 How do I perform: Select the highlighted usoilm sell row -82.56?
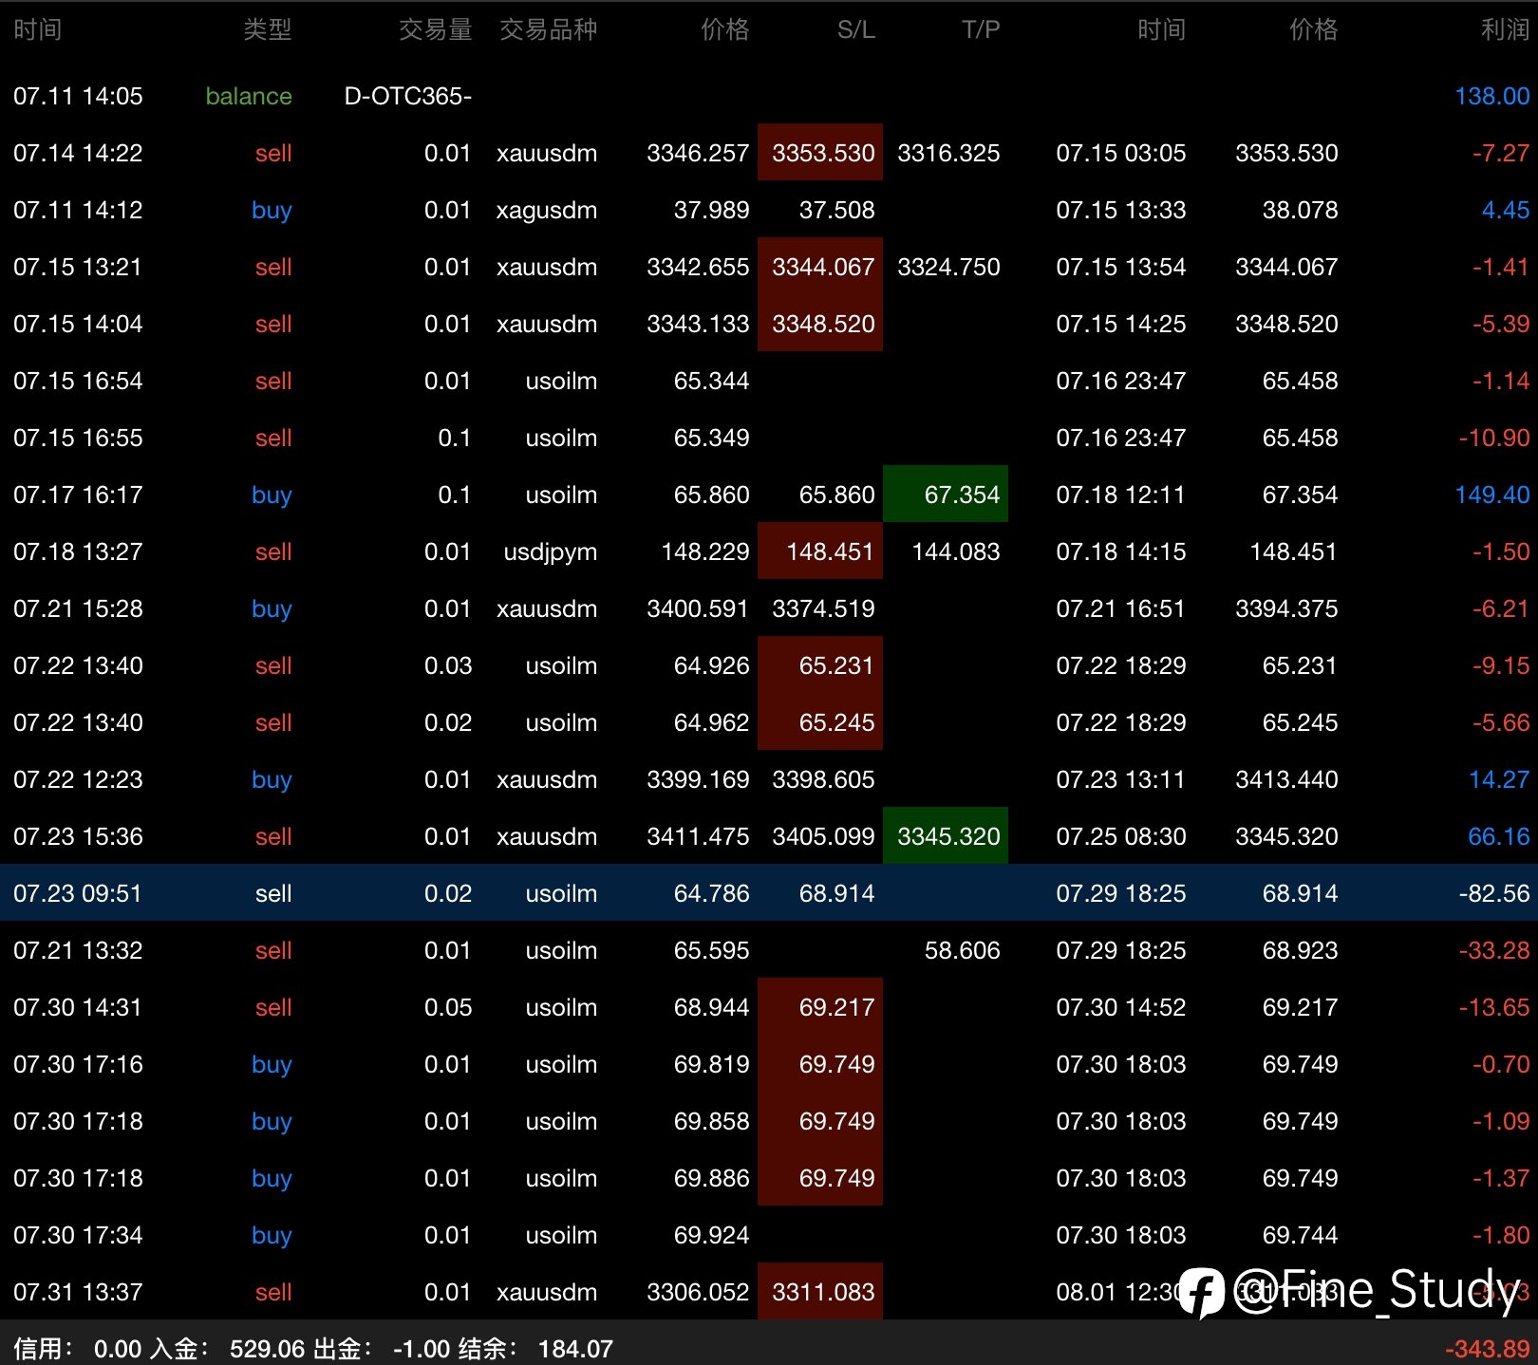769,892
